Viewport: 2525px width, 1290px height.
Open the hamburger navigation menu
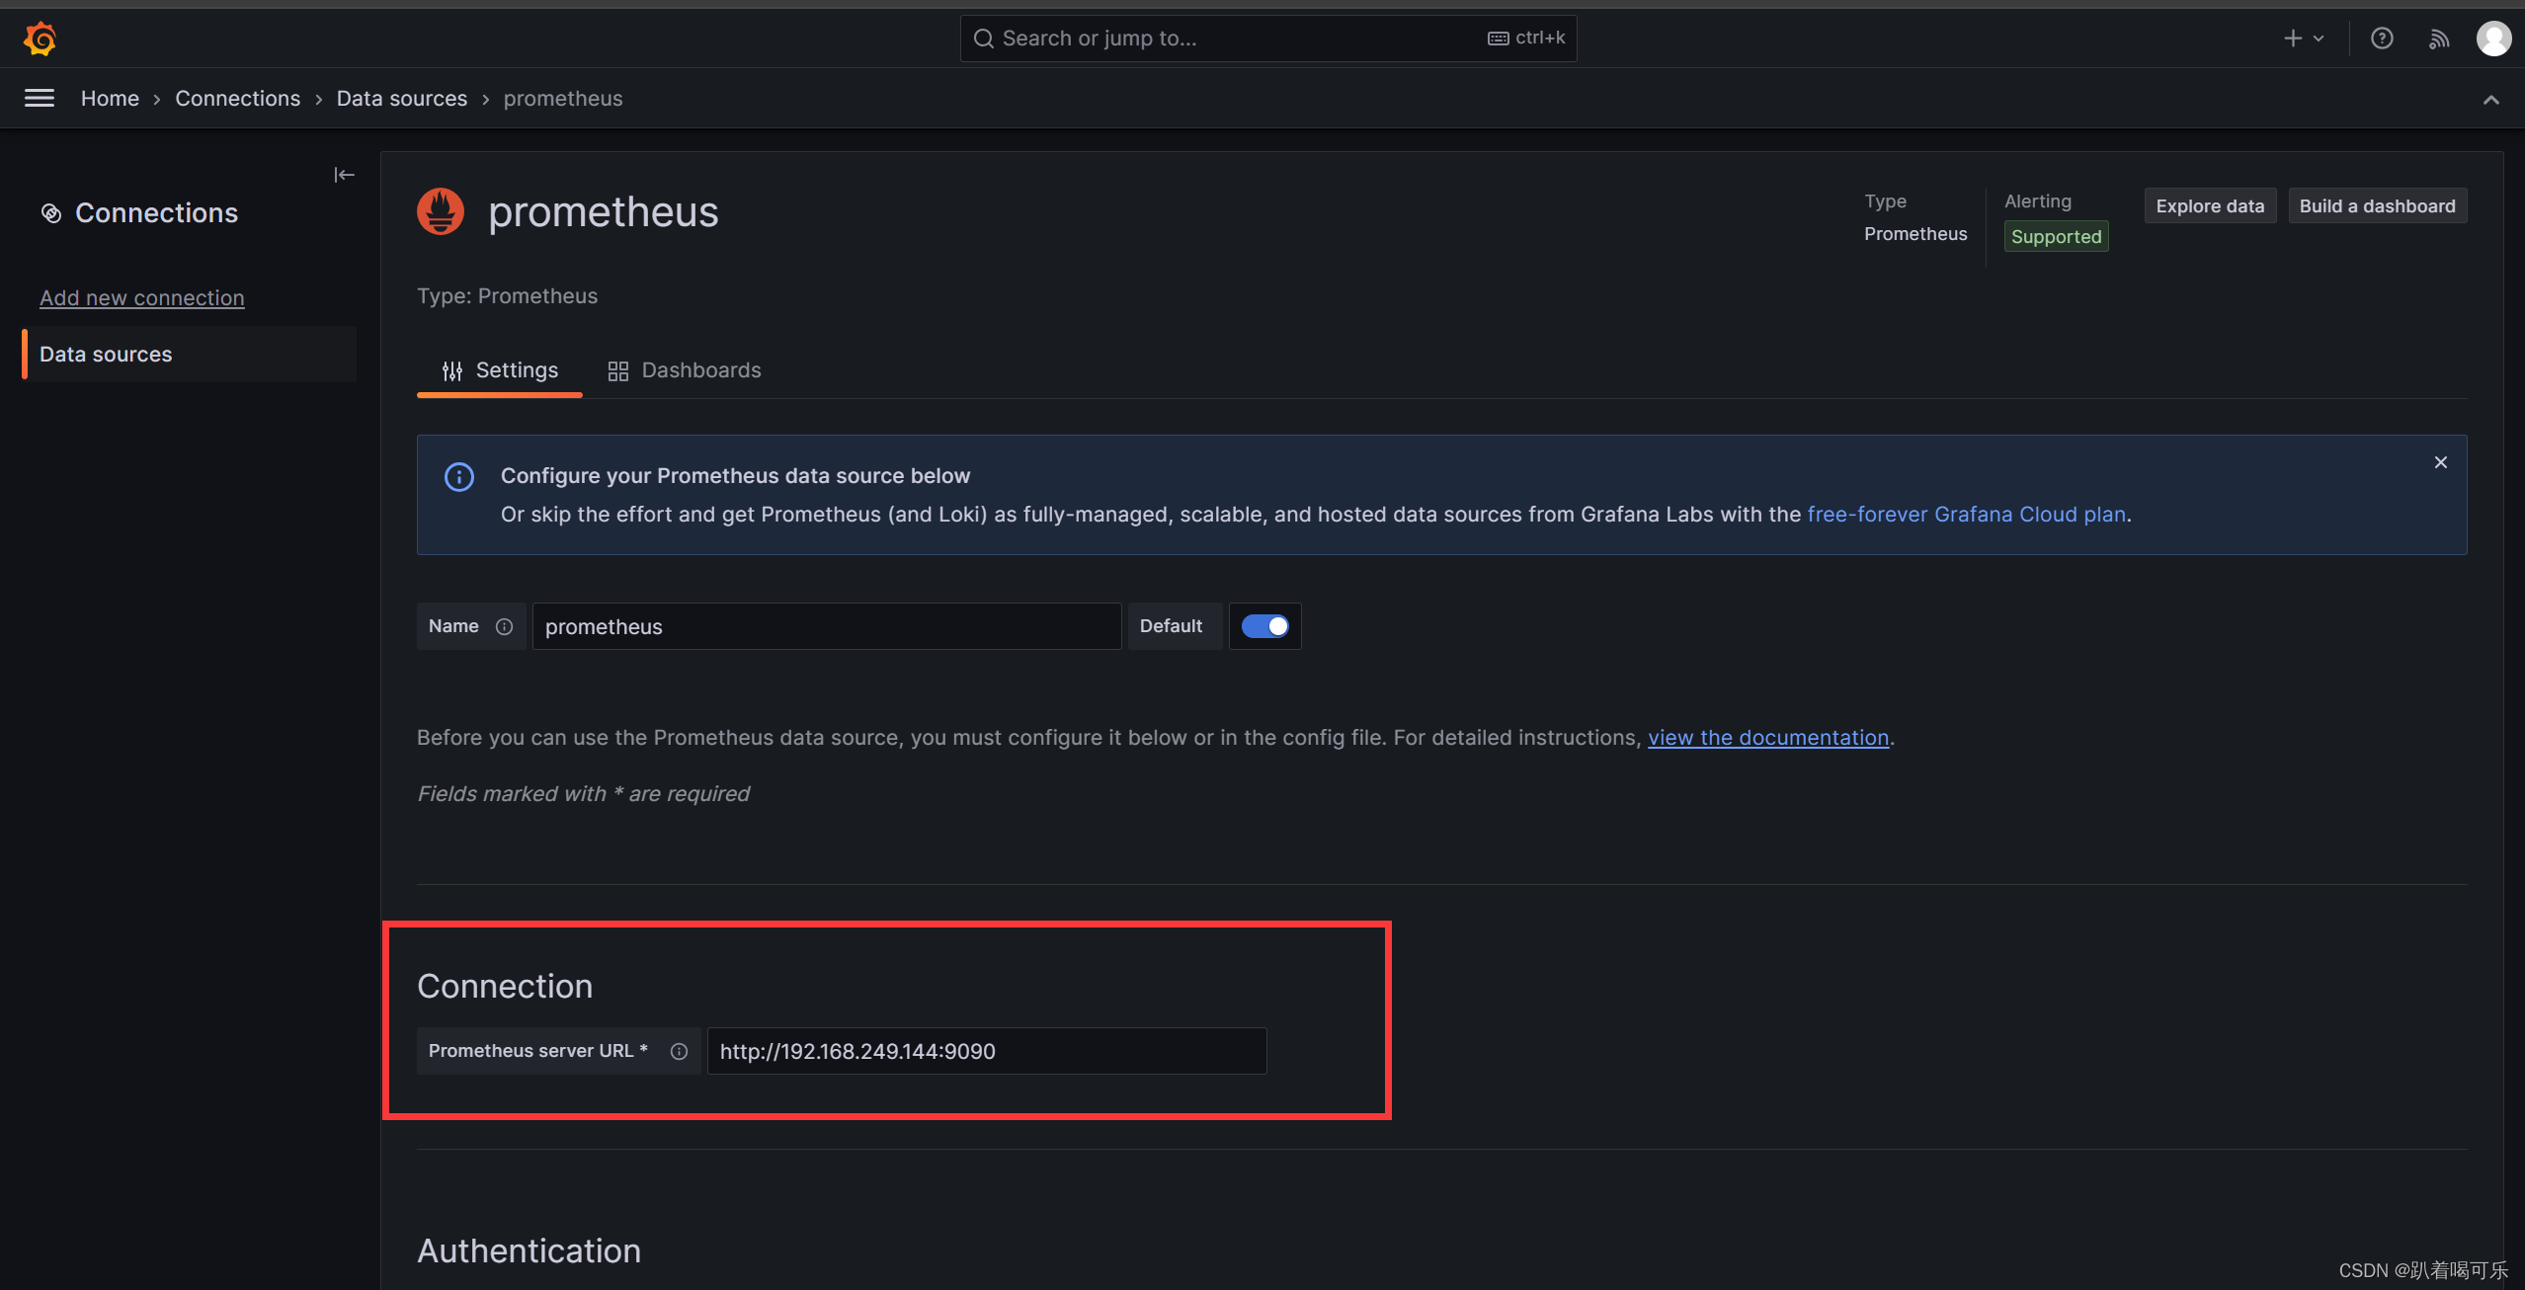click(40, 98)
